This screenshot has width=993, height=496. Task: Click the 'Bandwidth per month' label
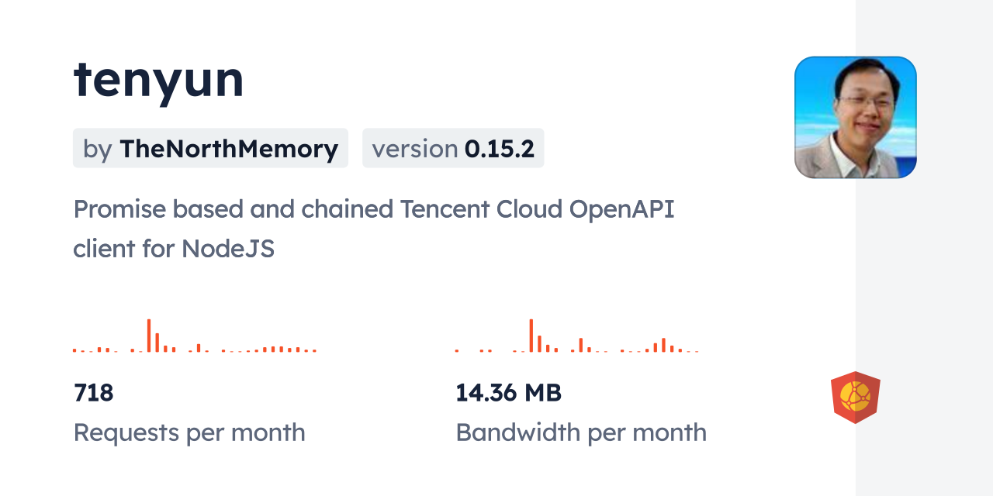click(581, 432)
